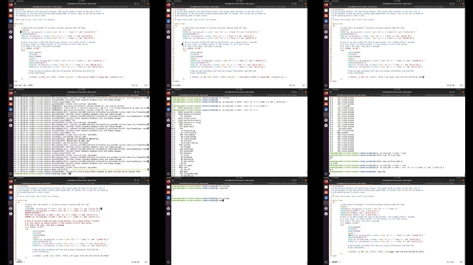Click Software Updater icon beside the pciehp process list
Screen dimensions: 473x265
click(326, 120)
